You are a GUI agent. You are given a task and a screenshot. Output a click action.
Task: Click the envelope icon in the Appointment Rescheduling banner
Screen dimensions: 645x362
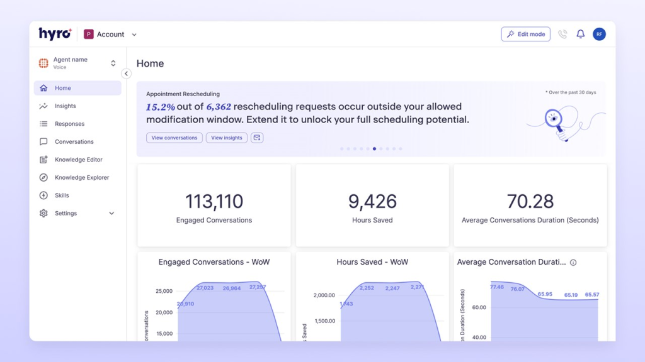pos(256,138)
